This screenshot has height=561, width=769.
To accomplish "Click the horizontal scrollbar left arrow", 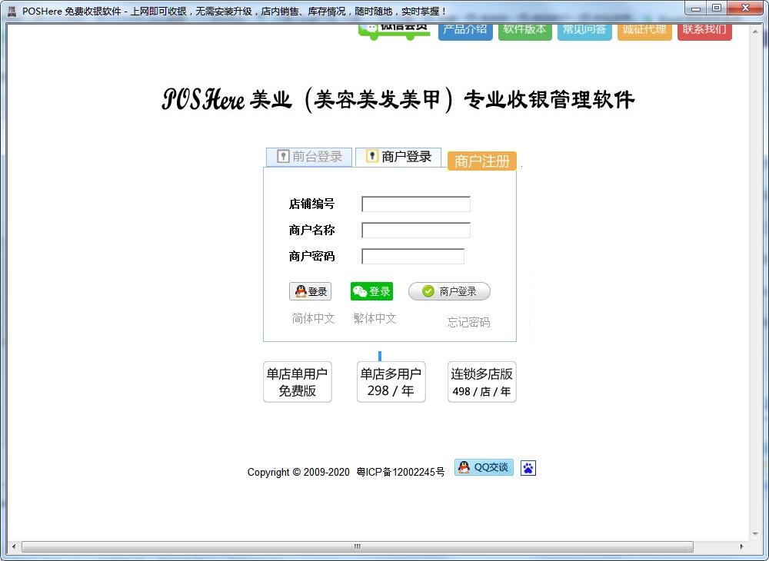I will tap(14, 546).
